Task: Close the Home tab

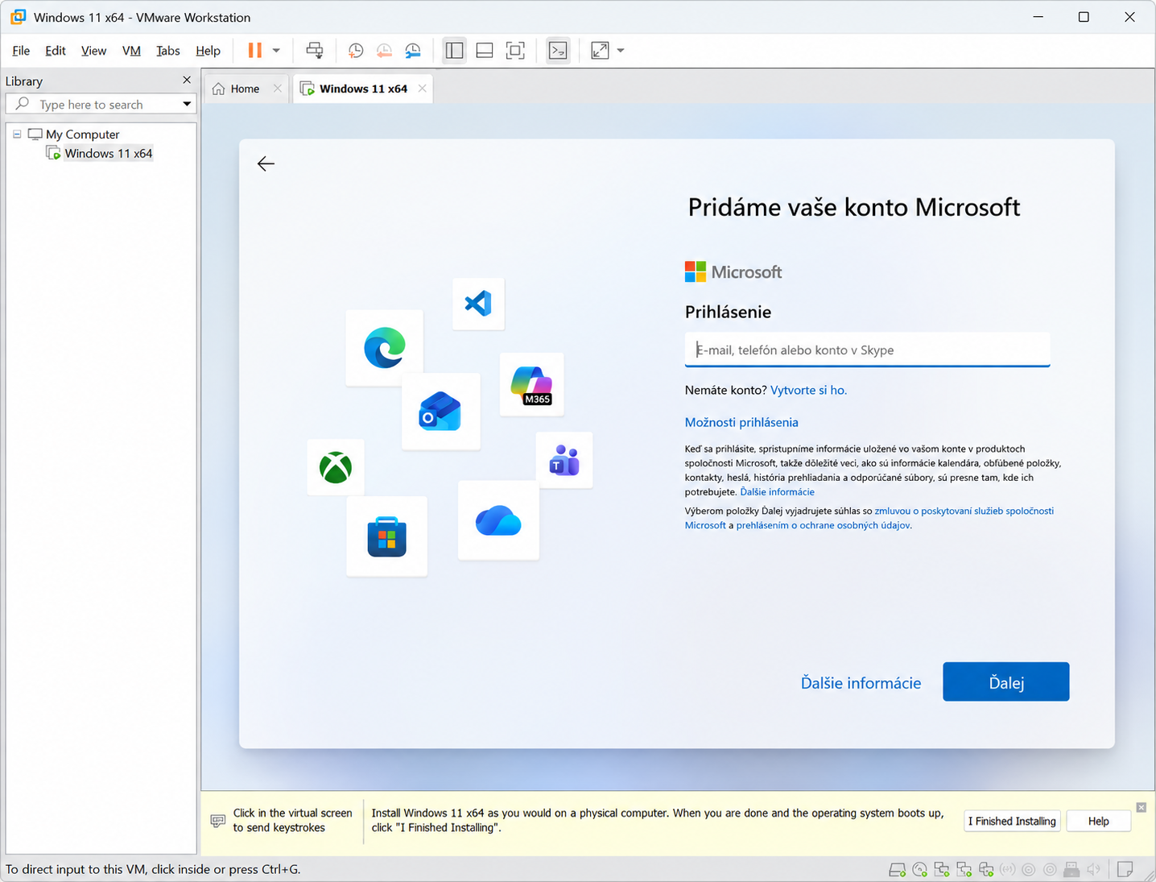Action: [278, 89]
